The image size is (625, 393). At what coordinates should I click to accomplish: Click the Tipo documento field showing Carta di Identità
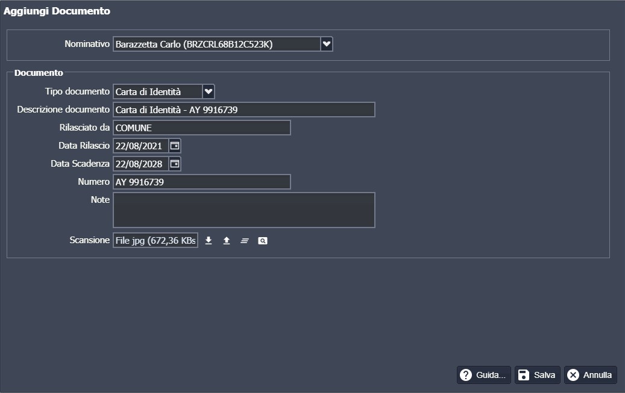157,91
